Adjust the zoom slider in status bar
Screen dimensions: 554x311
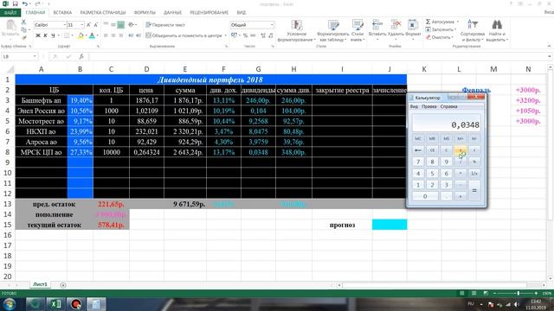[x=518, y=294]
